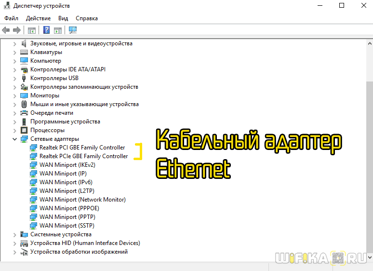The width and height of the screenshot is (373, 271).
Task: Expand Устройства HID node
Action: [15, 244]
